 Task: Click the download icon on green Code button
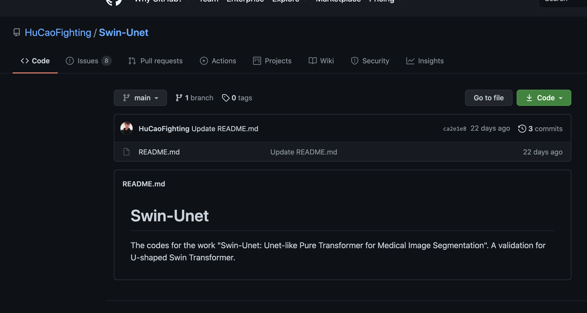pyautogui.click(x=529, y=98)
